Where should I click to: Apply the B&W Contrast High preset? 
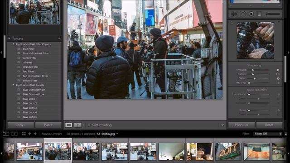click(x=34, y=90)
